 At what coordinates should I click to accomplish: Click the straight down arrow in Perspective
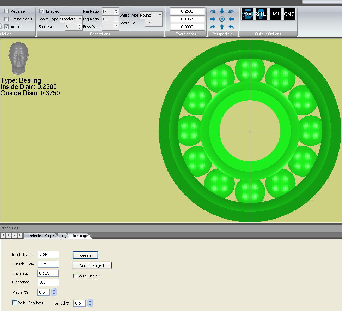222,11
